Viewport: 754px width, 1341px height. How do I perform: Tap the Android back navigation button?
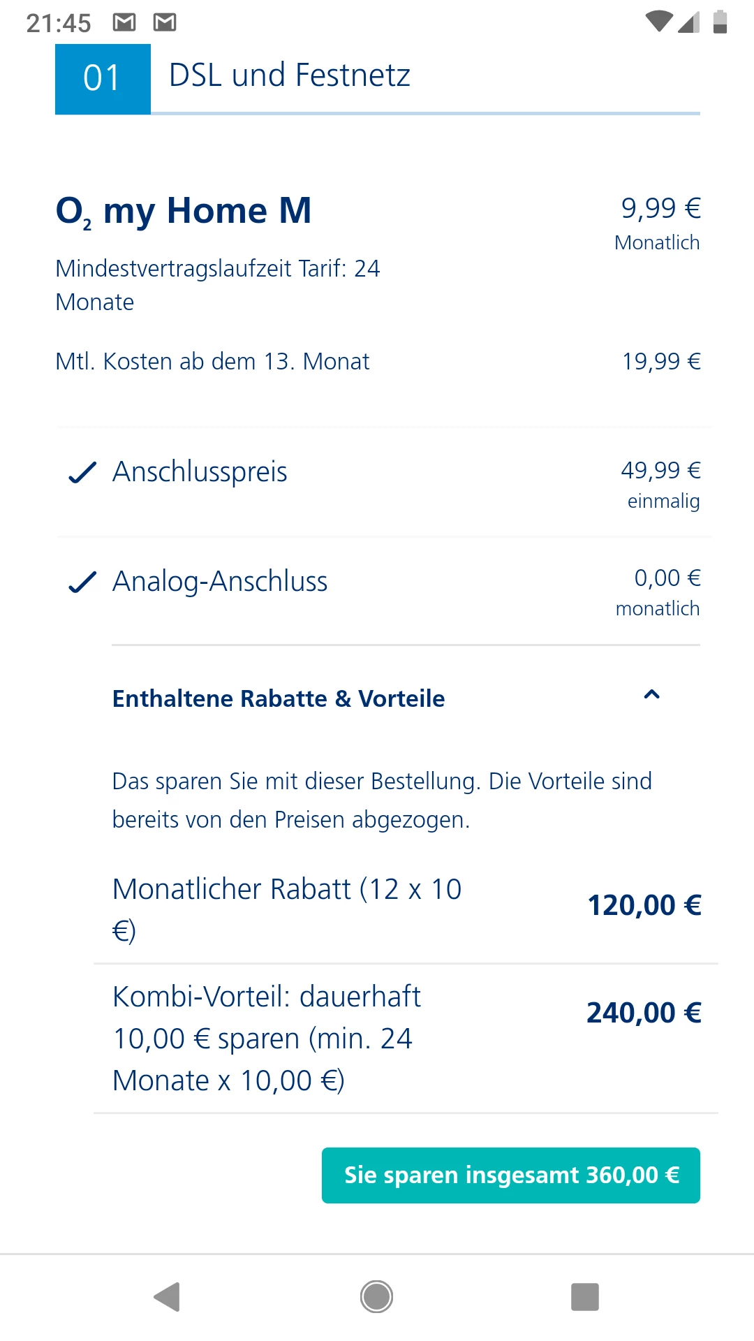point(168,1297)
